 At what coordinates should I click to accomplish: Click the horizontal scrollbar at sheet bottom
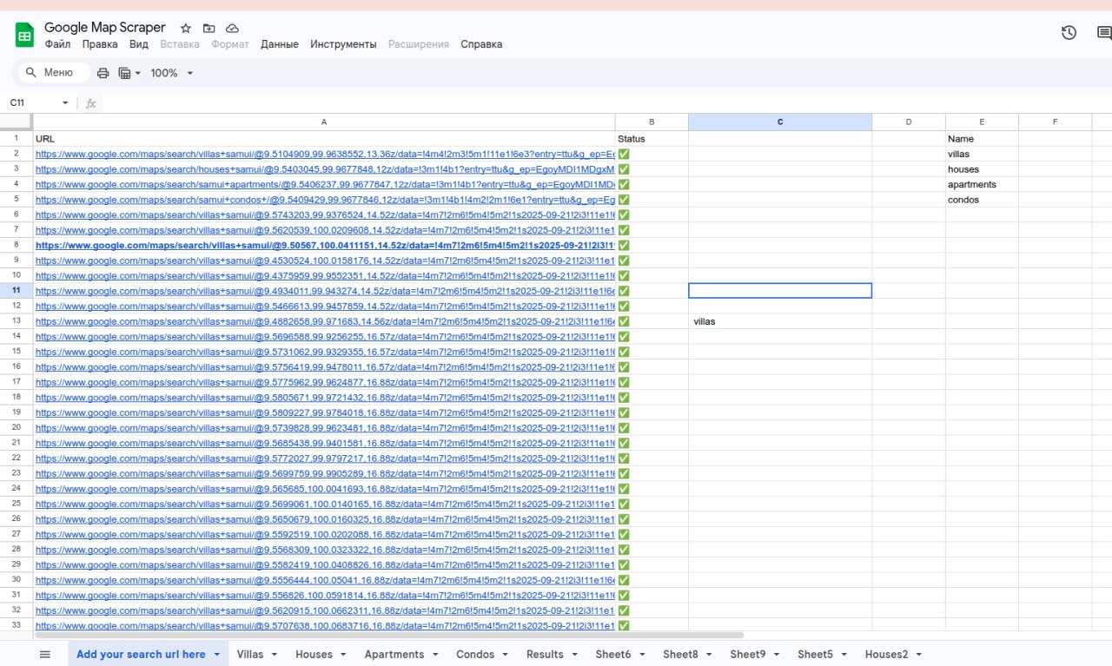click(389, 636)
